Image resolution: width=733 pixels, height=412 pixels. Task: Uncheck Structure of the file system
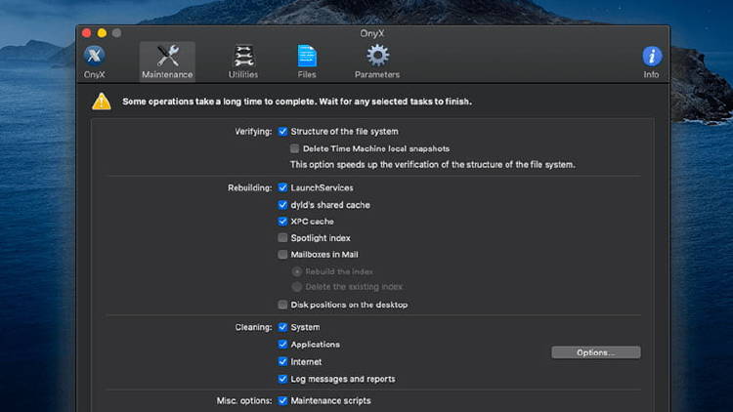pos(282,131)
